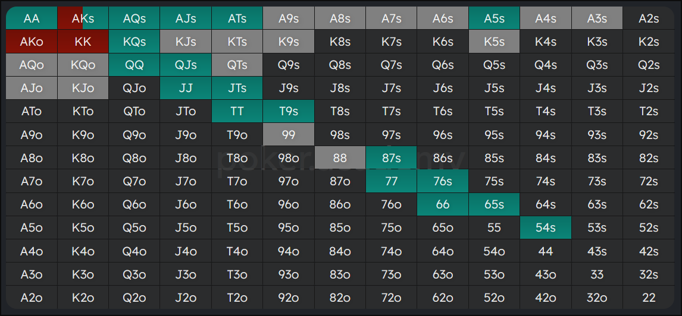The height and width of the screenshot is (316, 682).
Task: Select the gray KJo cell
Action: coord(83,88)
